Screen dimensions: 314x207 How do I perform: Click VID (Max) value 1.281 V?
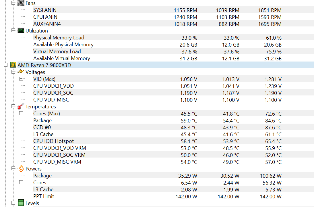[273, 79]
